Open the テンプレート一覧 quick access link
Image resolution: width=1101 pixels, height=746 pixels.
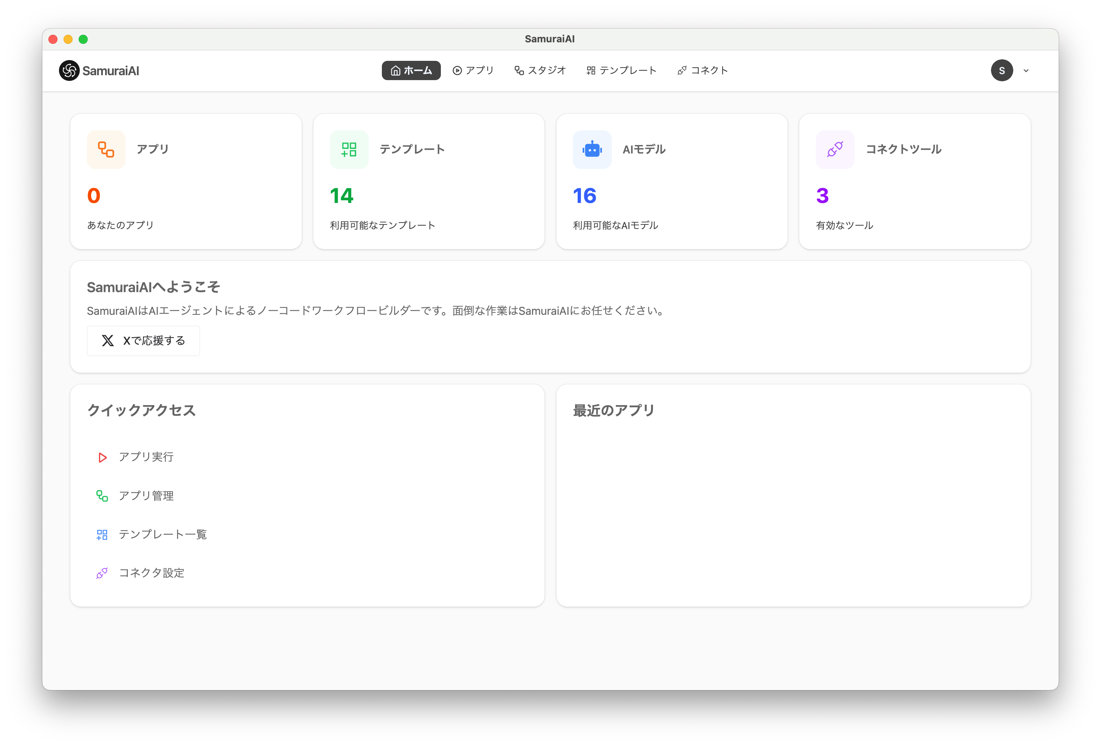tap(163, 535)
